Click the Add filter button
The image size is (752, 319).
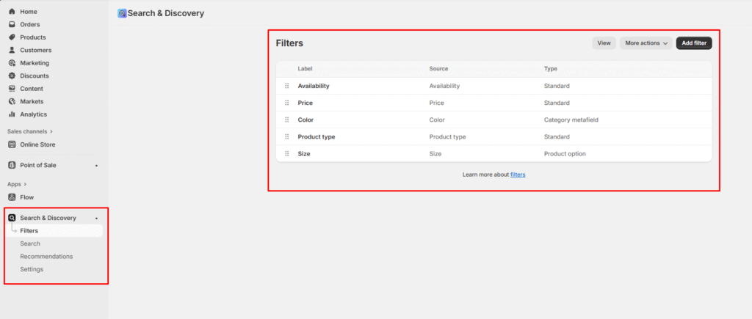694,43
